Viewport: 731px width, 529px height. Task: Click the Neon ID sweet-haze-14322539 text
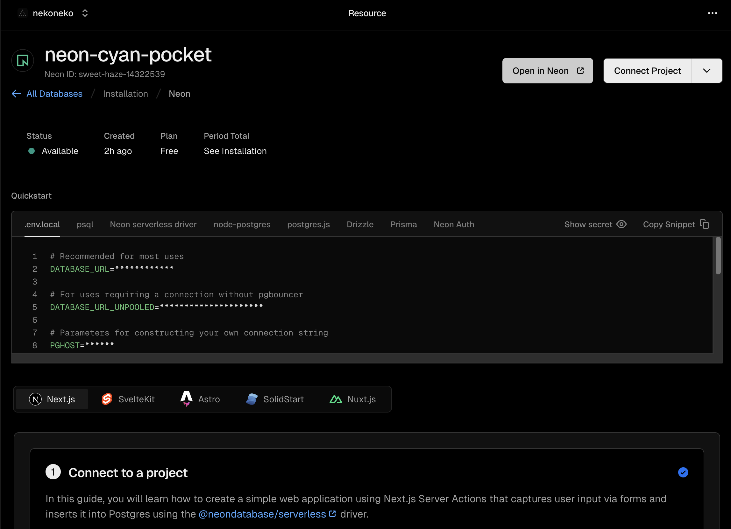tap(105, 74)
